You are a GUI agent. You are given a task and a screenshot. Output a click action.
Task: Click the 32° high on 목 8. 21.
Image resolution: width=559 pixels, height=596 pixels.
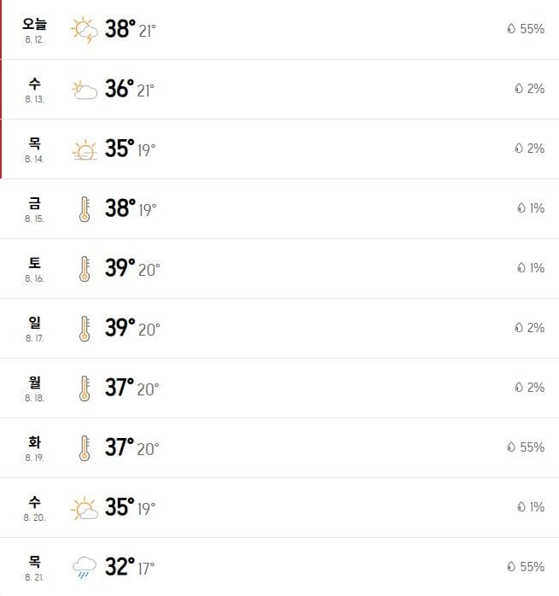119,566
